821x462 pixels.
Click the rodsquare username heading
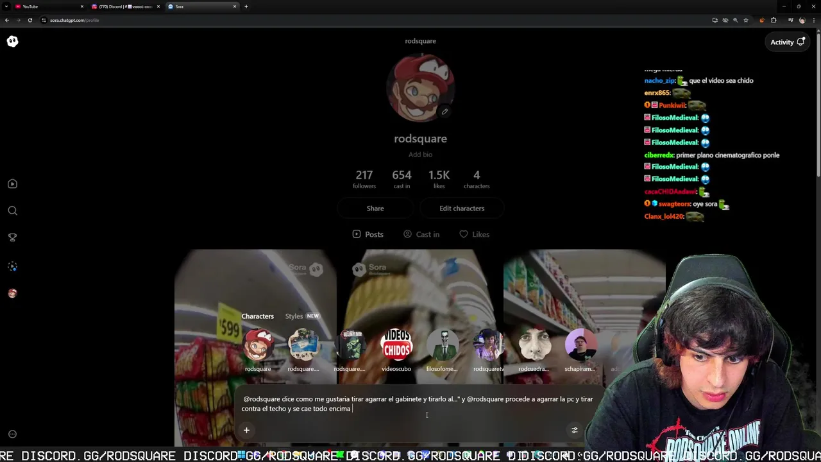(420, 139)
